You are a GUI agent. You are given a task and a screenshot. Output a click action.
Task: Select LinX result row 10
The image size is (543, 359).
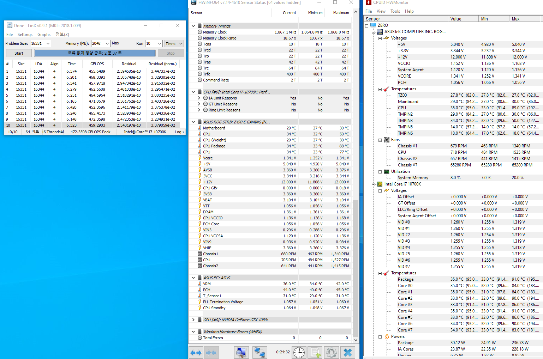click(x=92, y=125)
